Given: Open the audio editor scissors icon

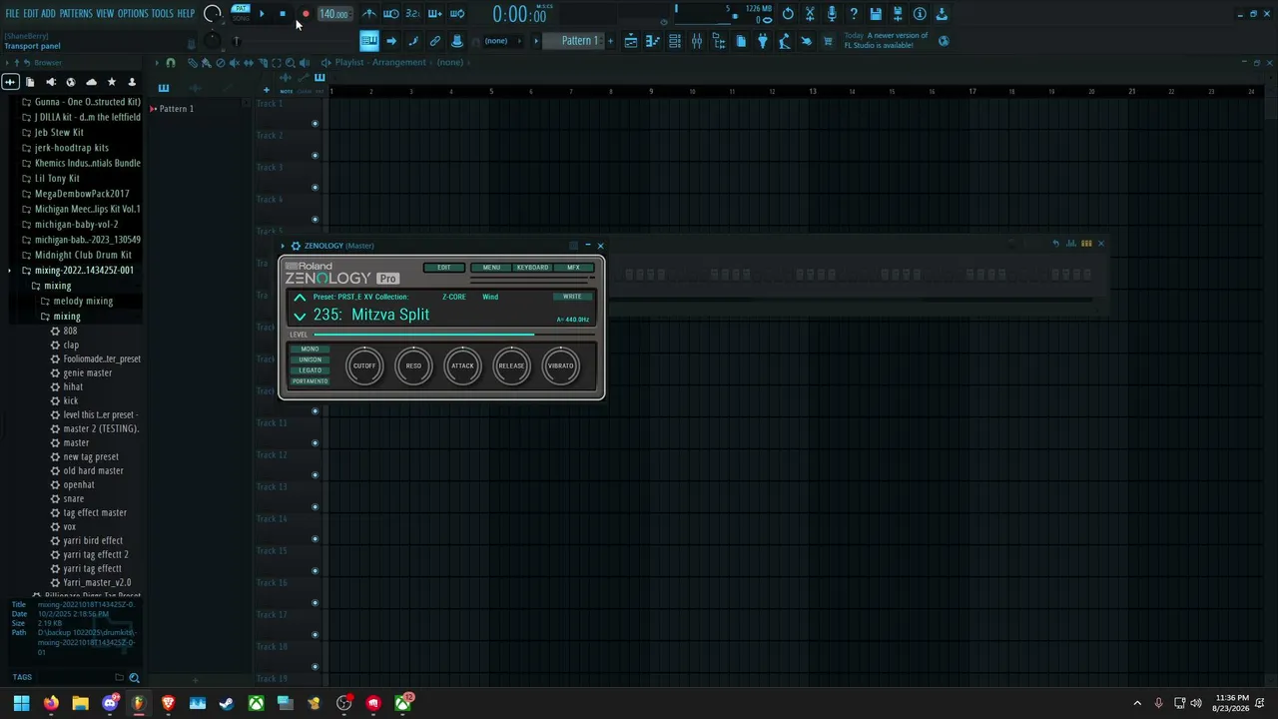Looking at the screenshot, I should click(x=810, y=14).
